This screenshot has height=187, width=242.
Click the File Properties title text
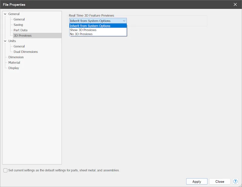click(14, 5)
